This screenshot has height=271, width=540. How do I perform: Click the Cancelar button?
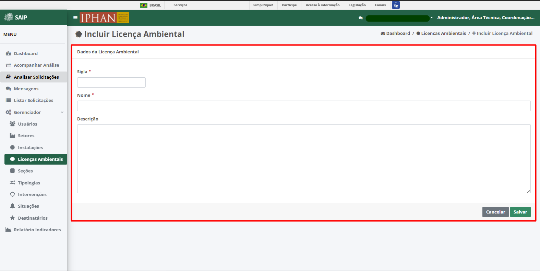point(495,212)
